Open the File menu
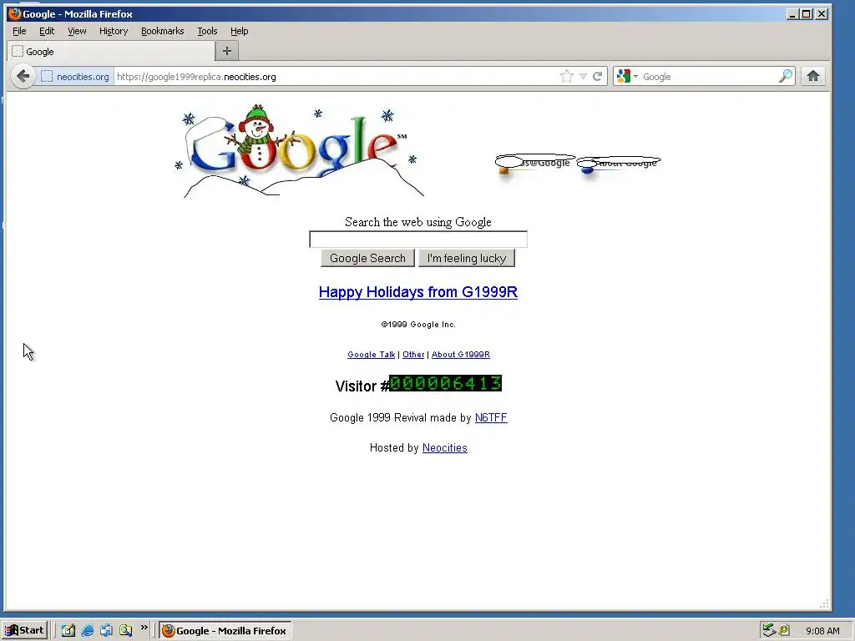Viewport: 855px width, 641px height. click(19, 31)
